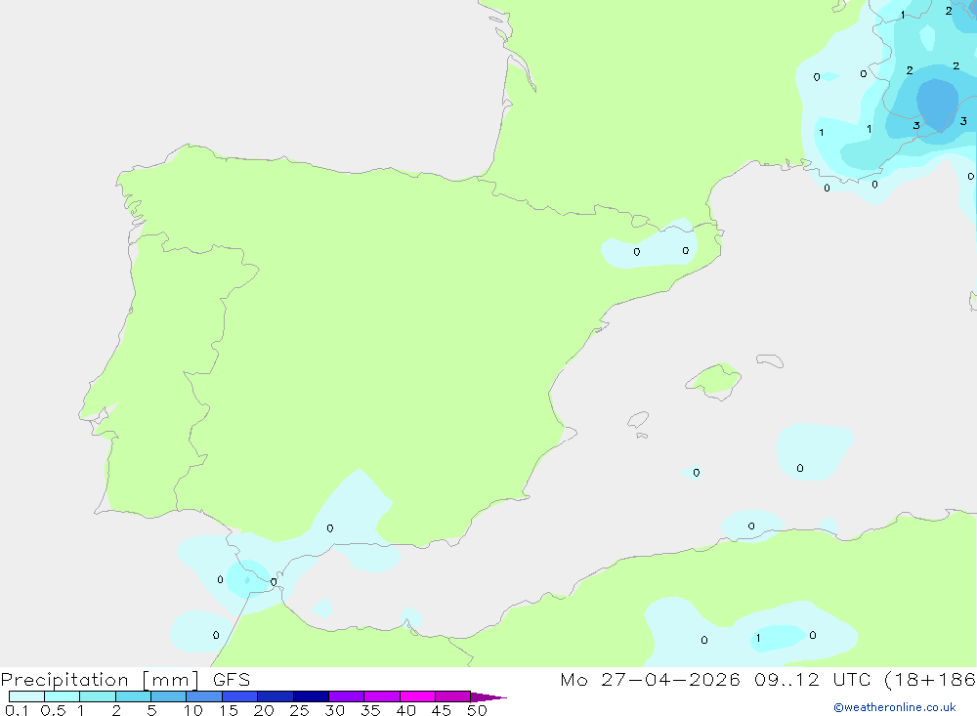The width and height of the screenshot is (977, 716).
Task: Choose the 2–5 mm legend color swatch
Action: point(133,696)
